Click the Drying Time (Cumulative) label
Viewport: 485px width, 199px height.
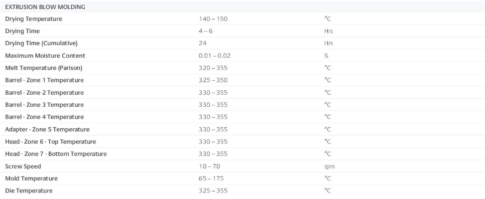click(x=41, y=43)
